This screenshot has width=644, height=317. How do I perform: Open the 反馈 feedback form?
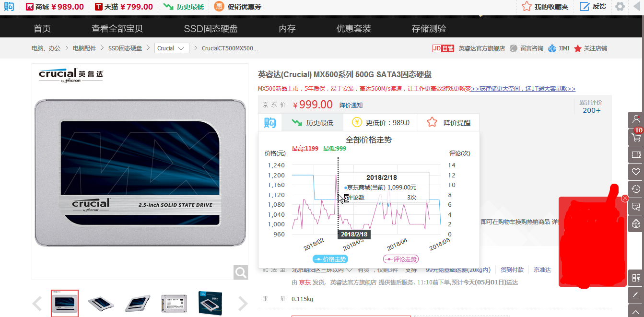pyautogui.click(x=593, y=7)
